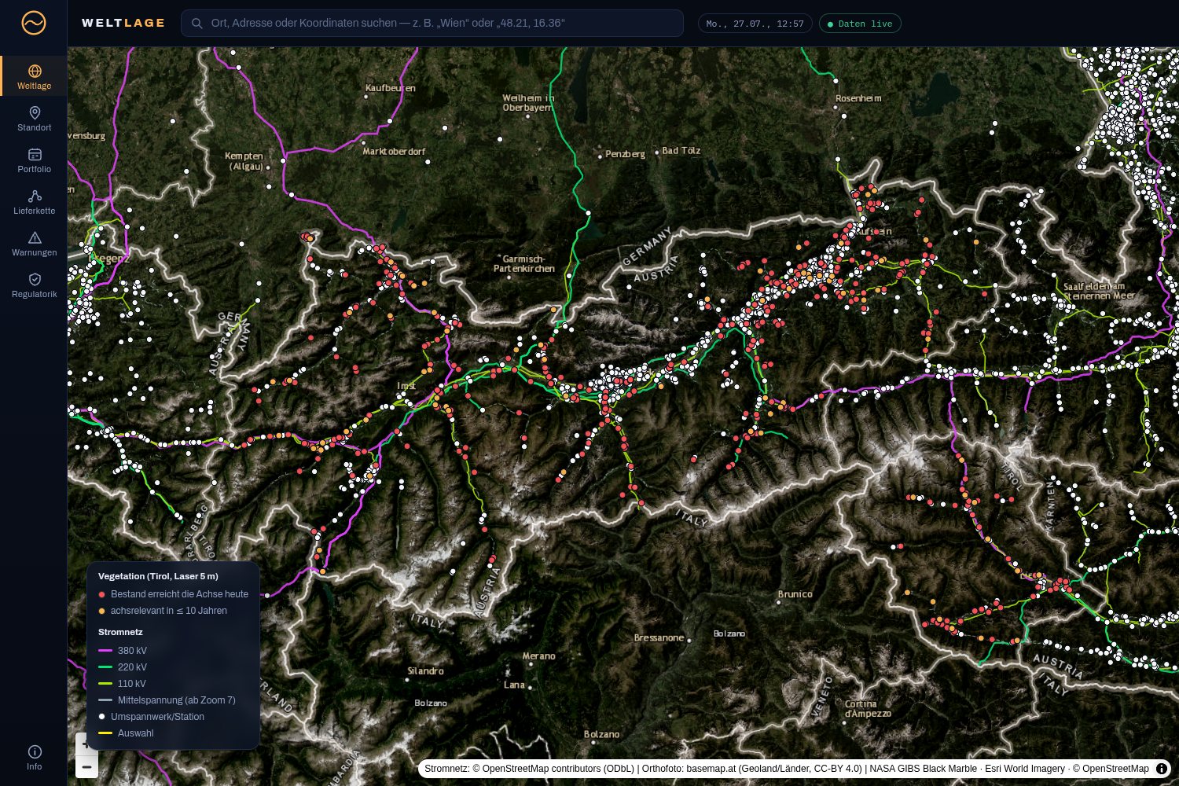
Task: Click the Daten live status pill
Action: tap(860, 24)
